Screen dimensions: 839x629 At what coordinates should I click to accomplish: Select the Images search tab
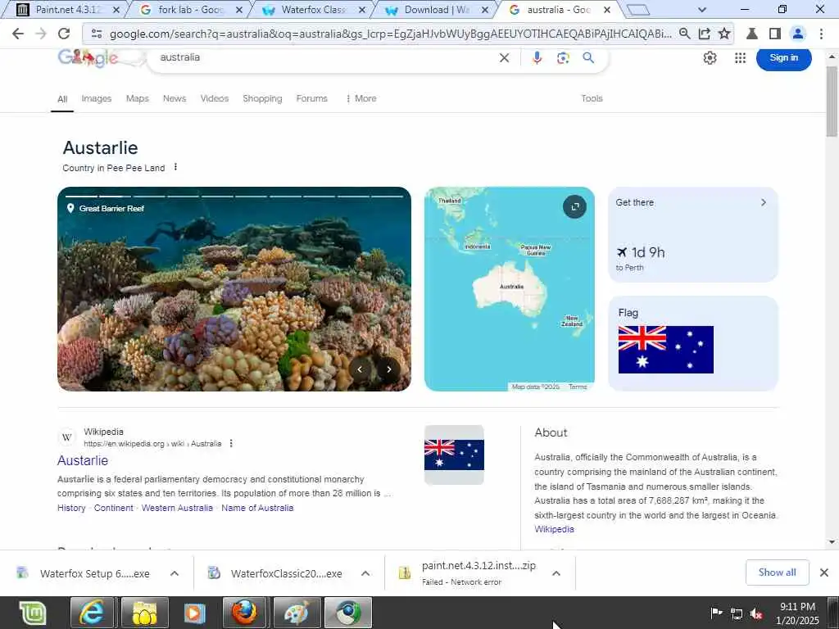click(x=97, y=98)
